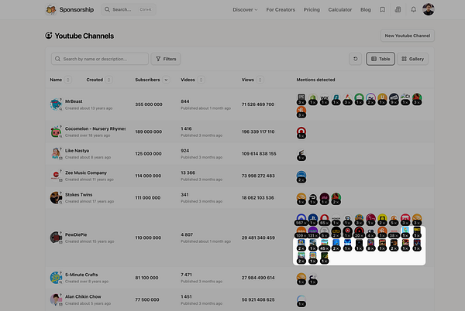Focus the Search by name or description field
The height and width of the screenshot is (311, 465).
coord(100,59)
